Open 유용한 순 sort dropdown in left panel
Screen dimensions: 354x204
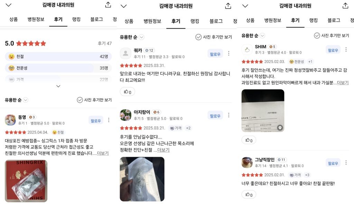pyautogui.click(x=16, y=100)
